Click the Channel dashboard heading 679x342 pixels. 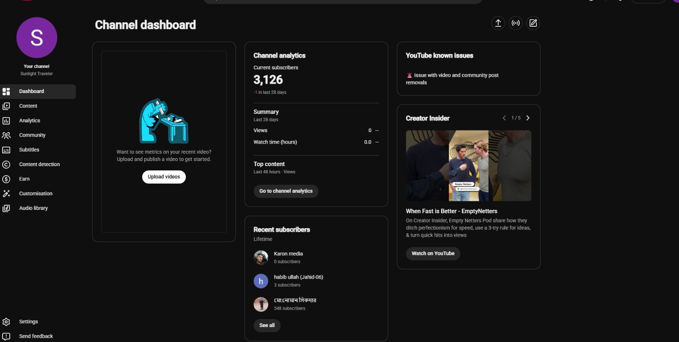(x=146, y=25)
